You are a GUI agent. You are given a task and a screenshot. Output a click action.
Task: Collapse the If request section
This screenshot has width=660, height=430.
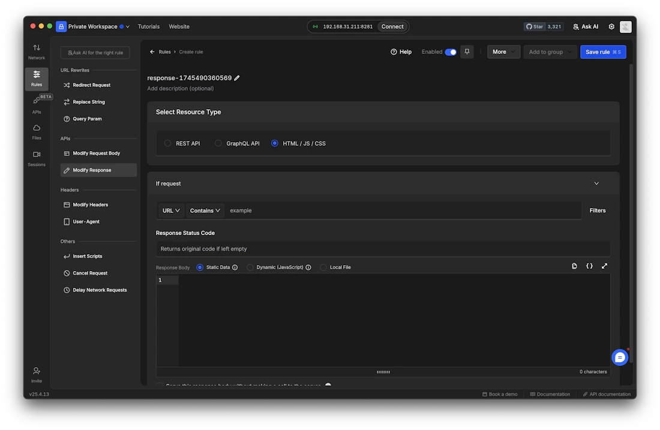[x=596, y=183]
